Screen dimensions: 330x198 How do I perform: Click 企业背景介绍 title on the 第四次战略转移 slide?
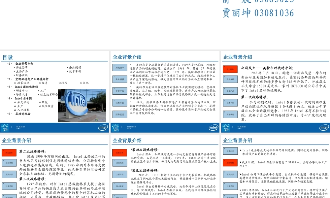coord(127,141)
